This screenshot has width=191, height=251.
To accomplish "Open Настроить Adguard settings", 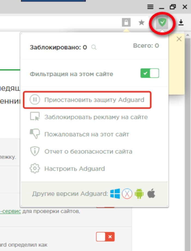I will point(67,169).
